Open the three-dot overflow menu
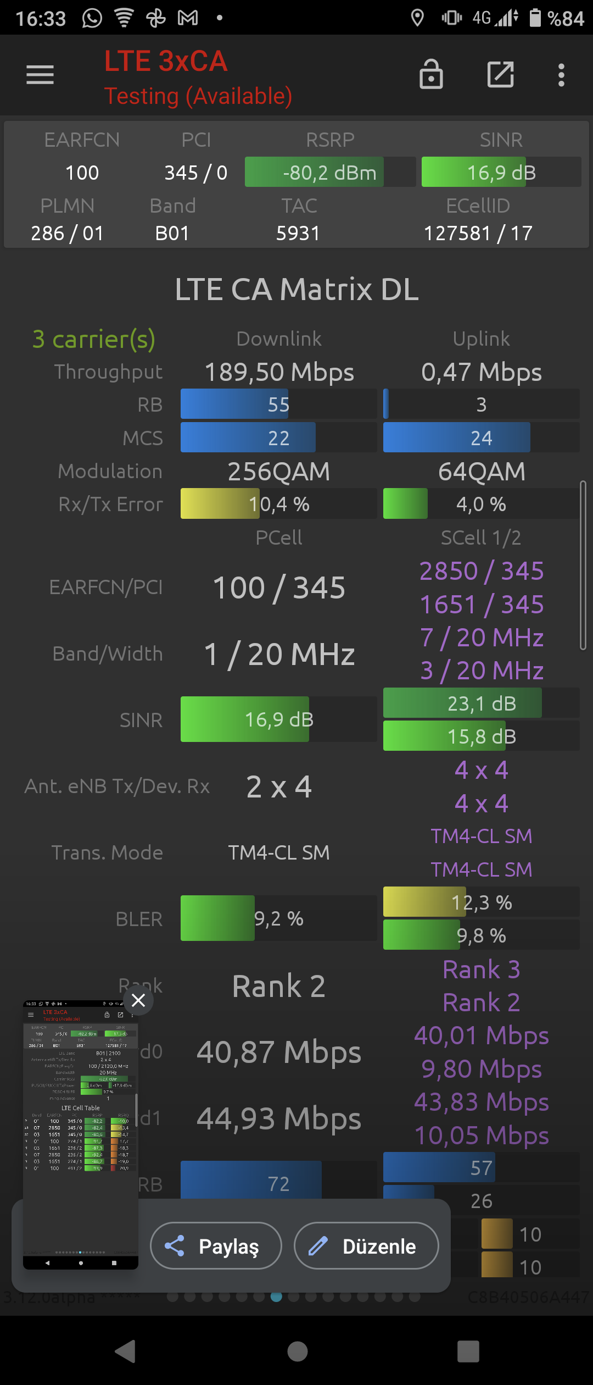 point(561,75)
